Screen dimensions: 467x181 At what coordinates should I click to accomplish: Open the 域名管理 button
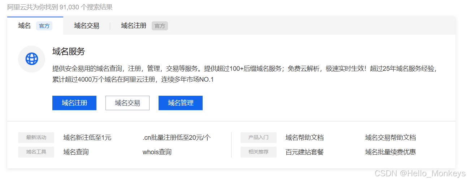pos(181,103)
